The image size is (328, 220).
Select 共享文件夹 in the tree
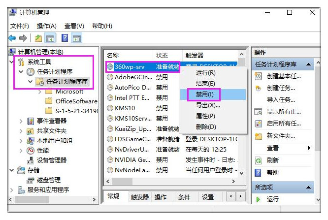coord(52,131)
